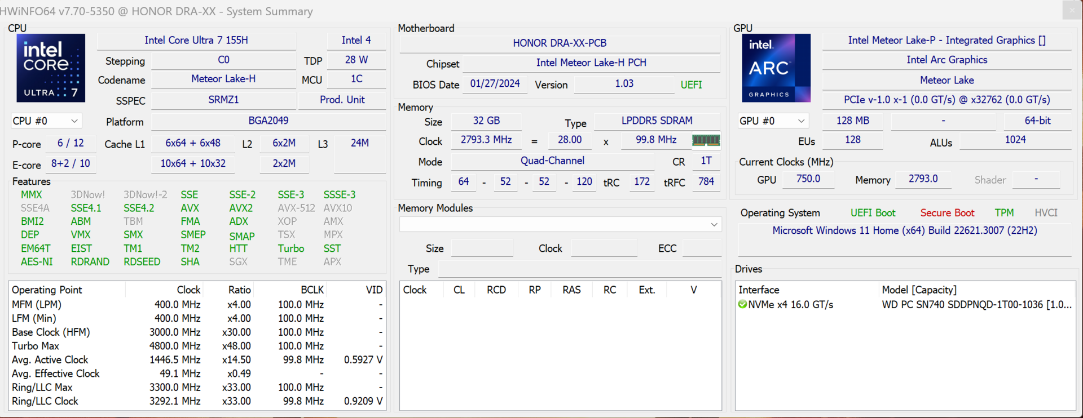
Task: Click the red Secure Boot indicator
Action: coord(947,213)
